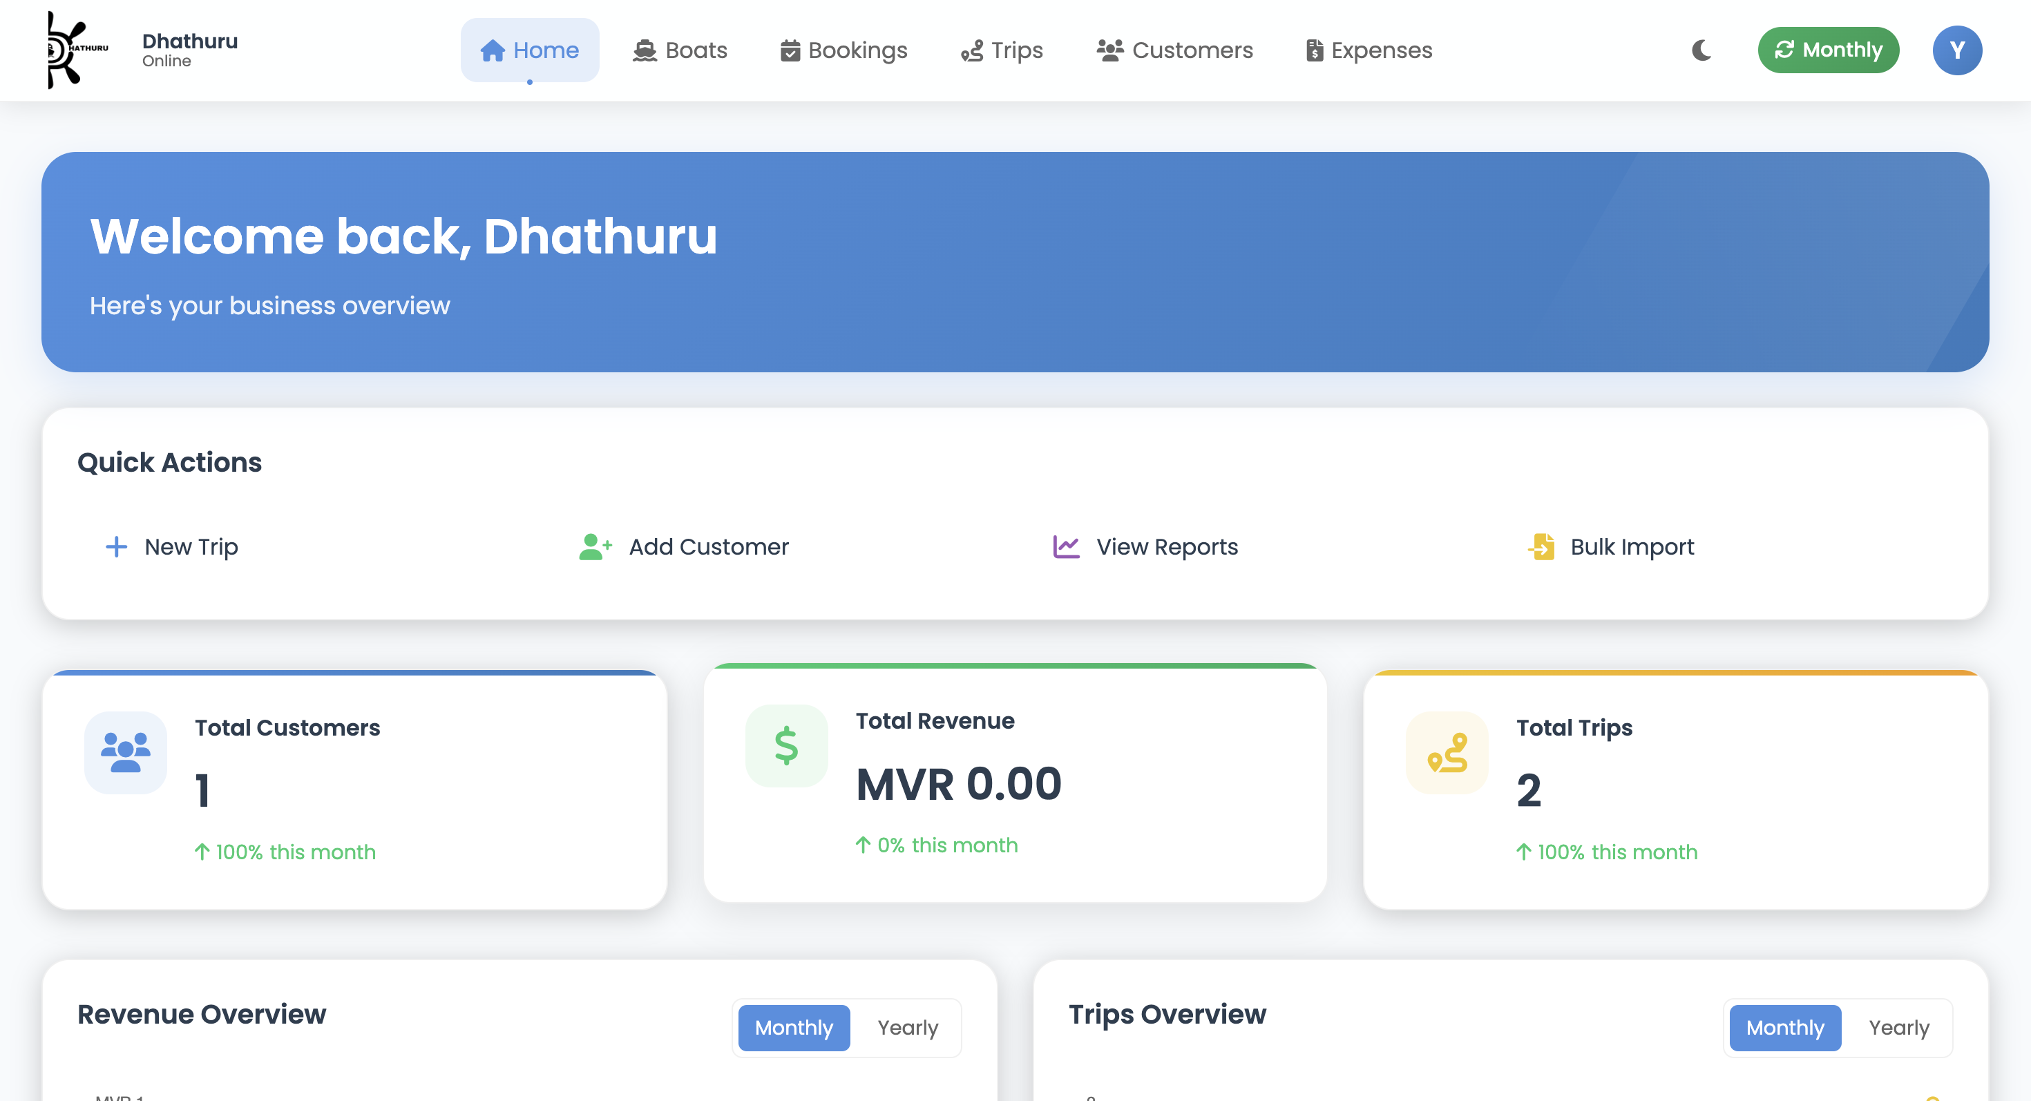Choose the Add Customer quick action
The width and height of the screenshot is (2031, 1101).
click(x=684, y=547)
